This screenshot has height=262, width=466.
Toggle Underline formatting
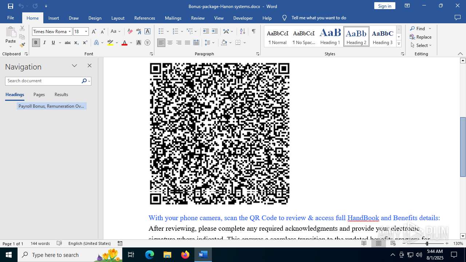[x=53, y=43]
